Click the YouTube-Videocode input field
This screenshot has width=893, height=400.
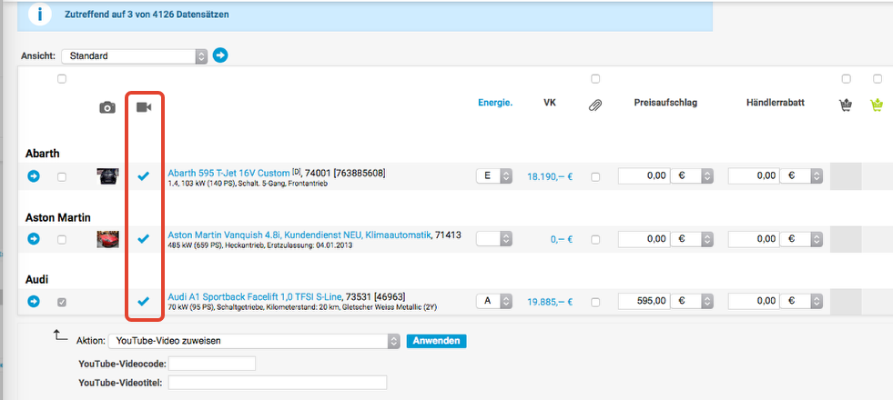(212, 364)
